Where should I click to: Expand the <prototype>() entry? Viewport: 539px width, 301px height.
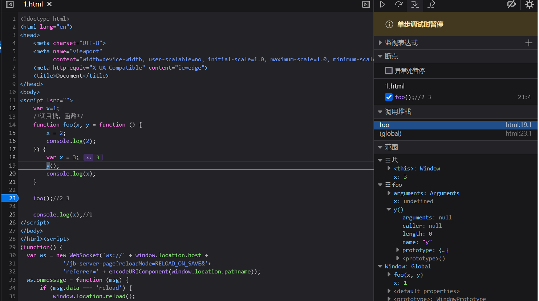coord(398,259)
